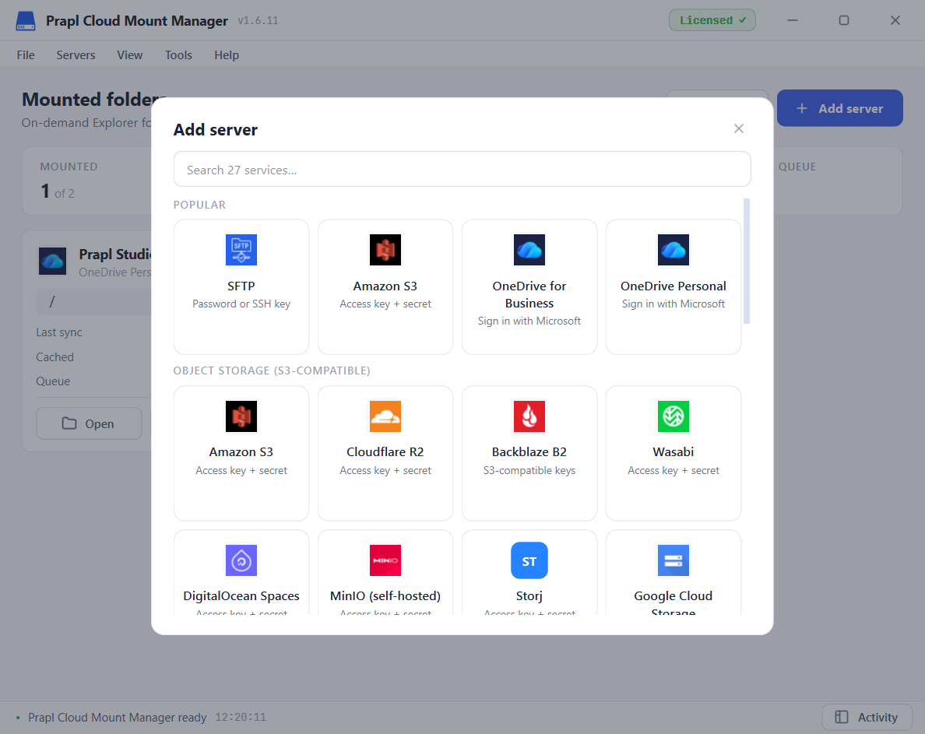Click the plus icon on Add server
Viewport: 925px width, 734px height.
tap(802, 108)
